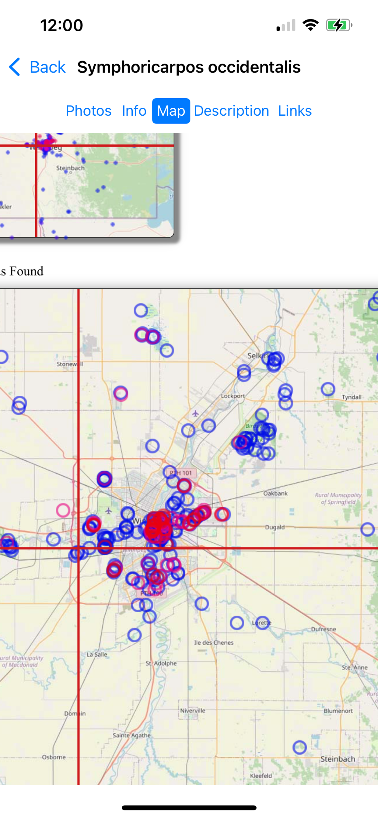Image resolution: width=378 pixels, height=818 pixels.
Task: Click the Ste. Anne label
Action: tap(355, 667)
